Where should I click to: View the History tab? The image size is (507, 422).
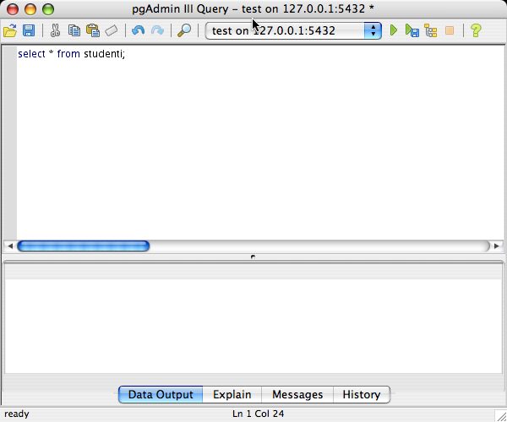pyautogui.click(x=362, y=394)
